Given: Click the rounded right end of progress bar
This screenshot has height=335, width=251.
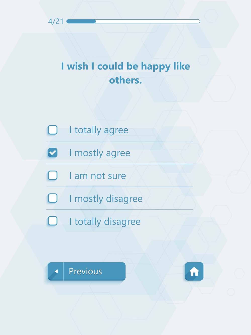Looking at the screenshot, I should click(x=198, y=21).
